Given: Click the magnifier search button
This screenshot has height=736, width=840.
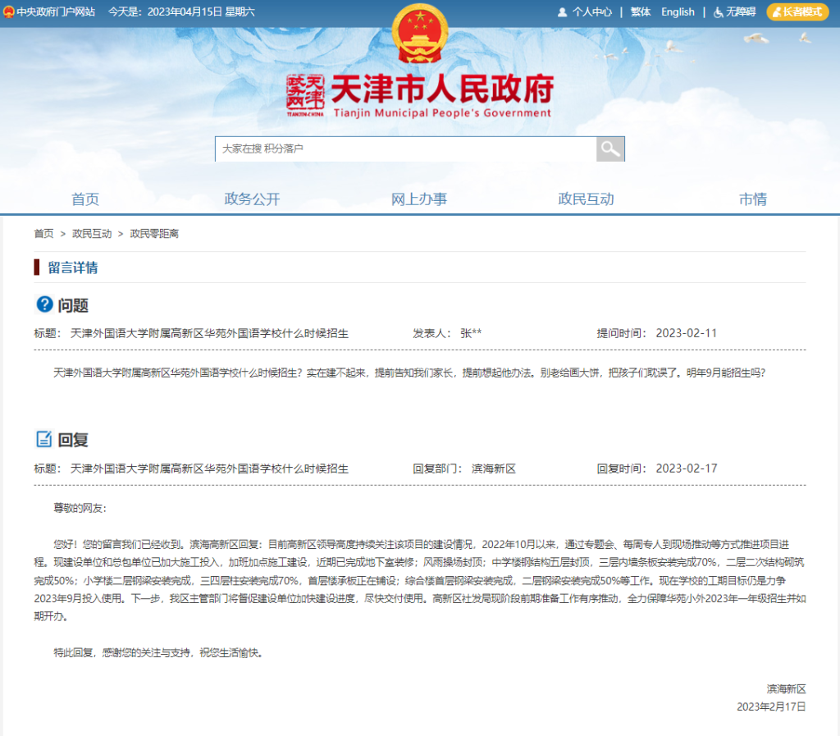Looking at the screenshot, I should coord(609,149).
